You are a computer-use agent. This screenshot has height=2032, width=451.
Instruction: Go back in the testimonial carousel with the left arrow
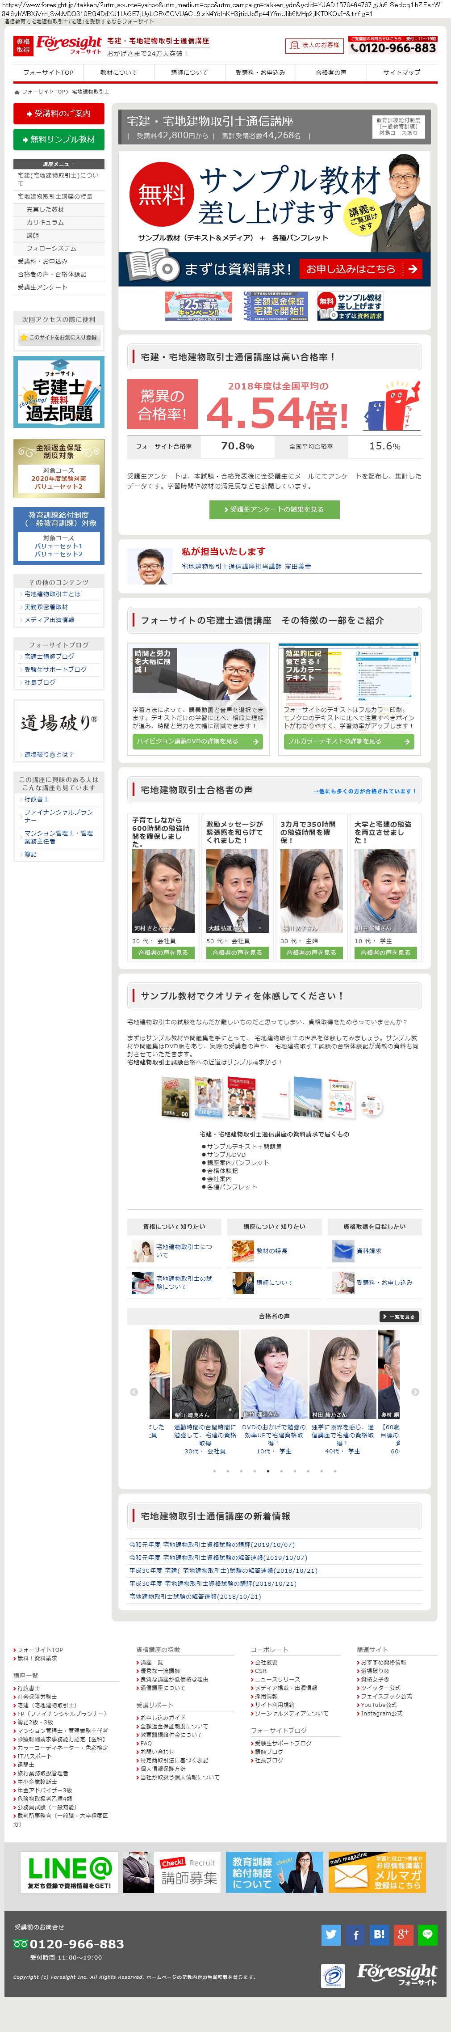(134, 1392)
